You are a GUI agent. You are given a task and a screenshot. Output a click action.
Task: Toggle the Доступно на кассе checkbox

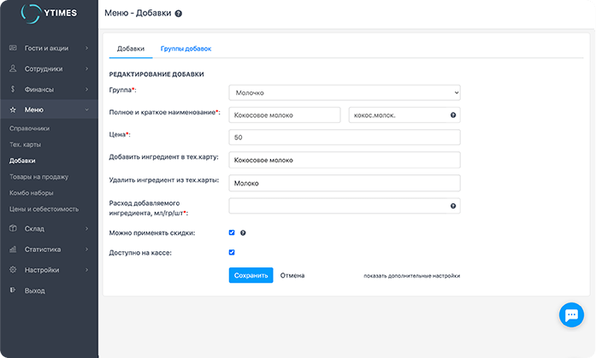pos(232,252)
